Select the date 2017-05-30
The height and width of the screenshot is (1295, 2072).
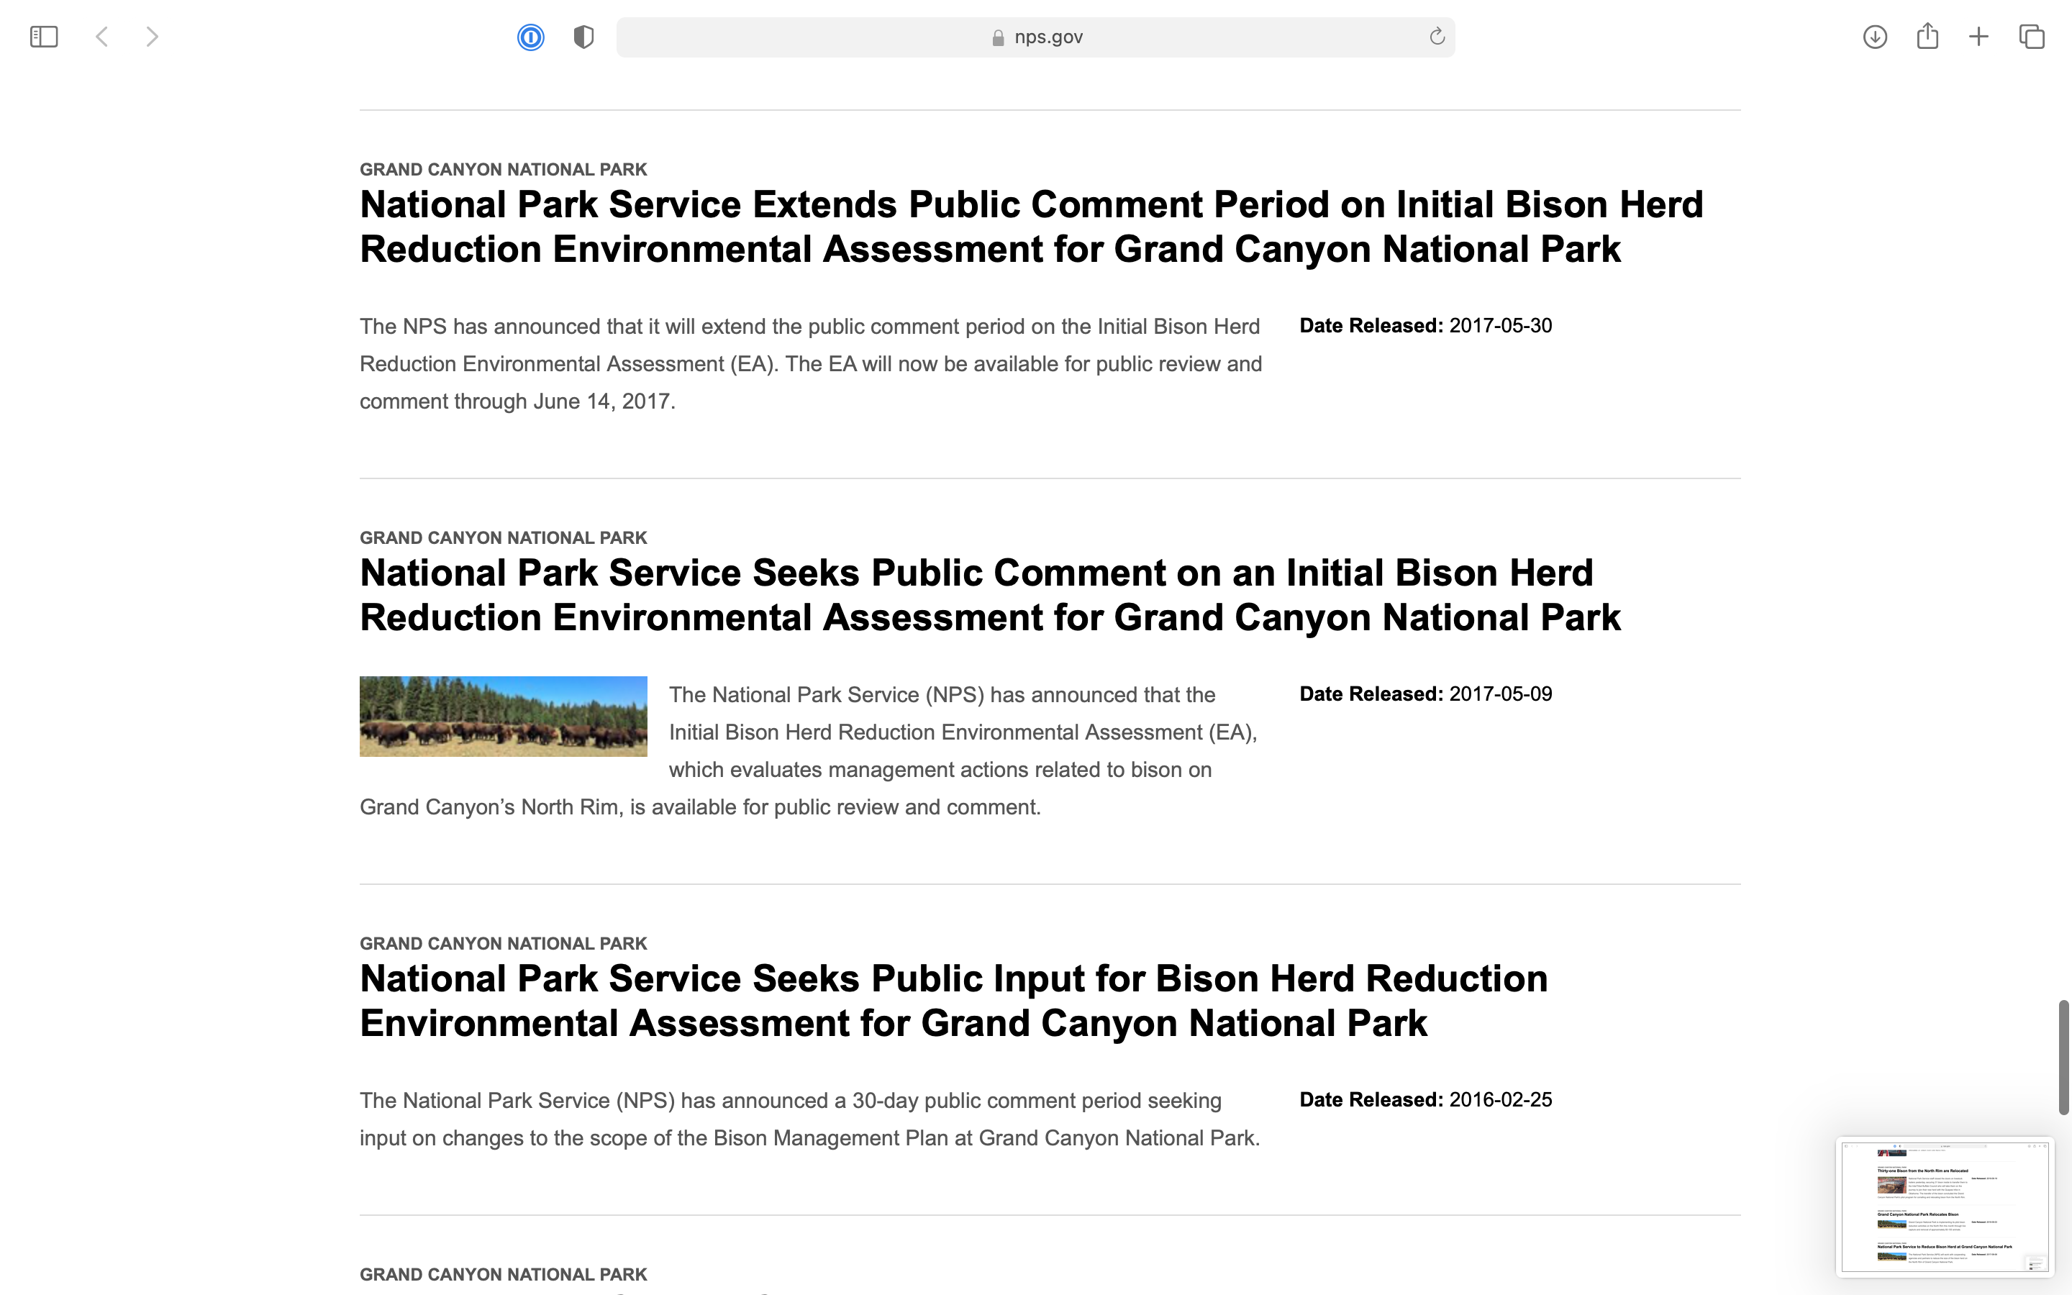1500,325
